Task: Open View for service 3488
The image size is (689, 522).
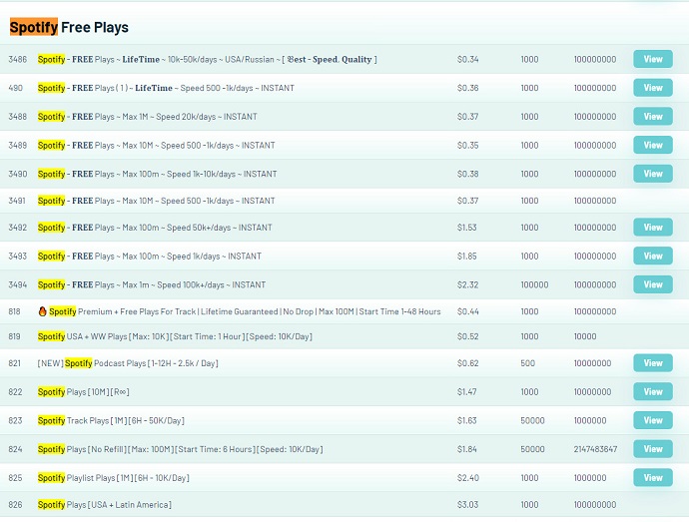Action: pyautogui.click(x=652, y=117)
